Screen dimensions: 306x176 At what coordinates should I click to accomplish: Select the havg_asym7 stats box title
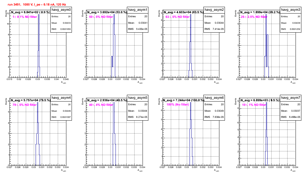pos(291,98)
